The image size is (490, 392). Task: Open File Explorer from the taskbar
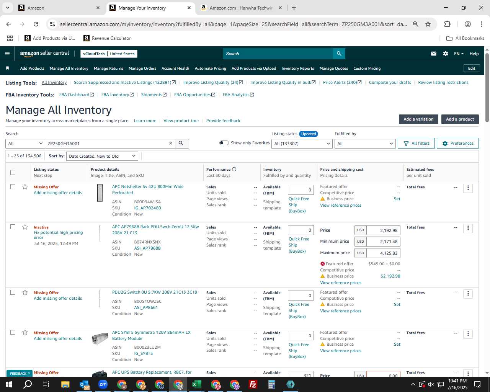click(x=65, y=384)
